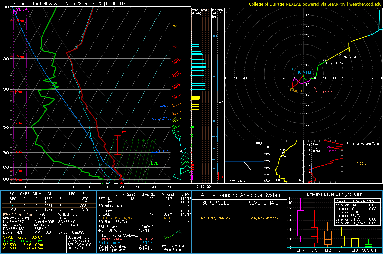This screenshot has height=254, width=383.
Task: Click the 1km & 6km AGL Wind Barbs label
Action: click(172, 248)
